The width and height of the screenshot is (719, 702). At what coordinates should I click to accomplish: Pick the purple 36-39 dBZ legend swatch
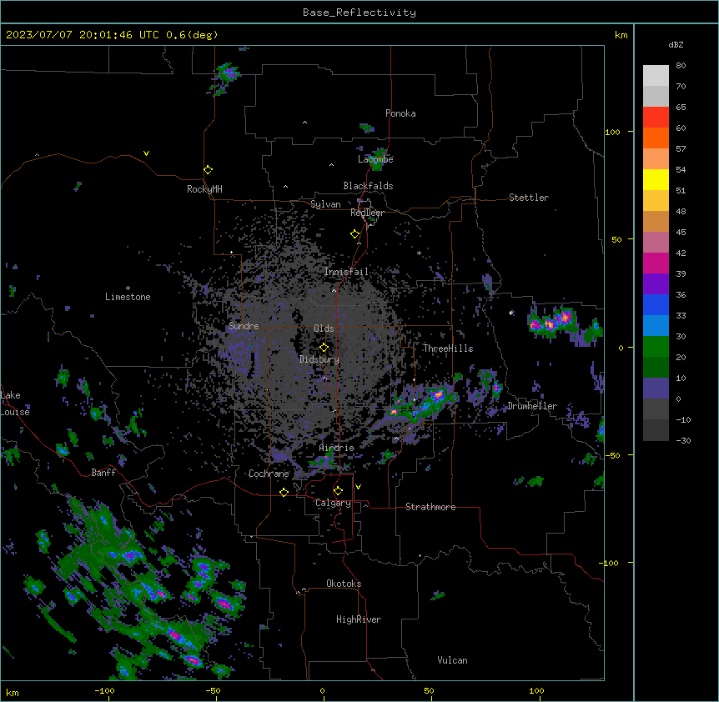pos(656,283)
